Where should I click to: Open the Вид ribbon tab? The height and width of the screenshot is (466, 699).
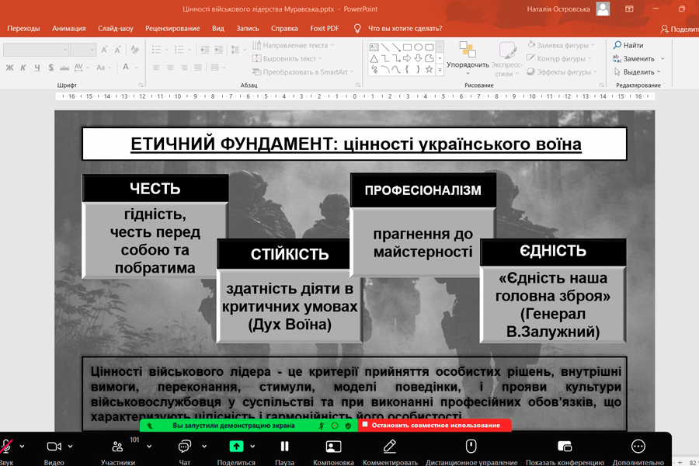(218, 29)
